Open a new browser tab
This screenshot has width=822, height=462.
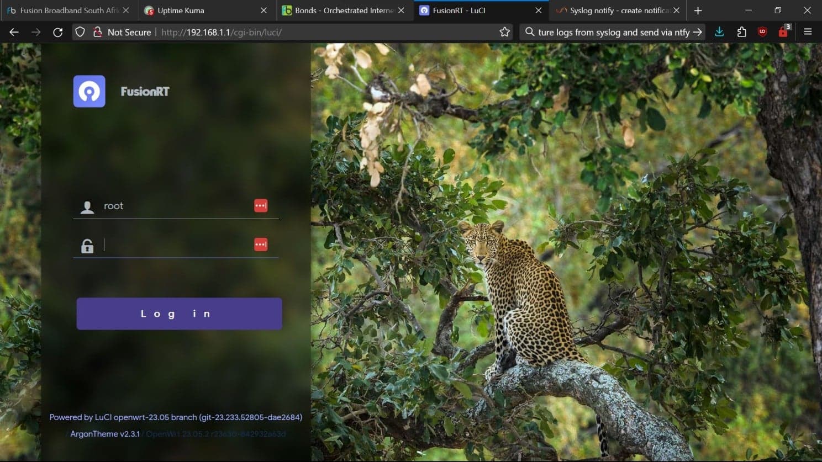(x=698, y=10)
